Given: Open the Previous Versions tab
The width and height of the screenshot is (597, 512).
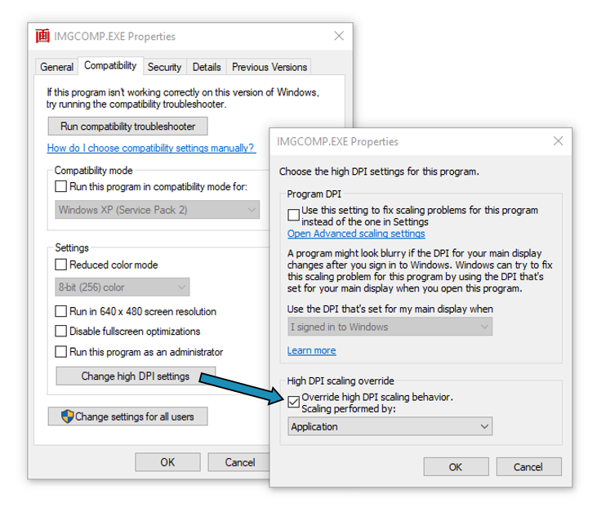Looking at the screenshot, I should coord(269,67).
